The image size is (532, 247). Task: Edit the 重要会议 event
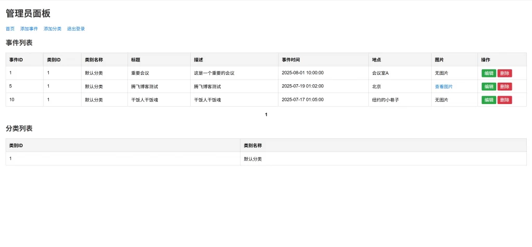(x=488, y=73)
